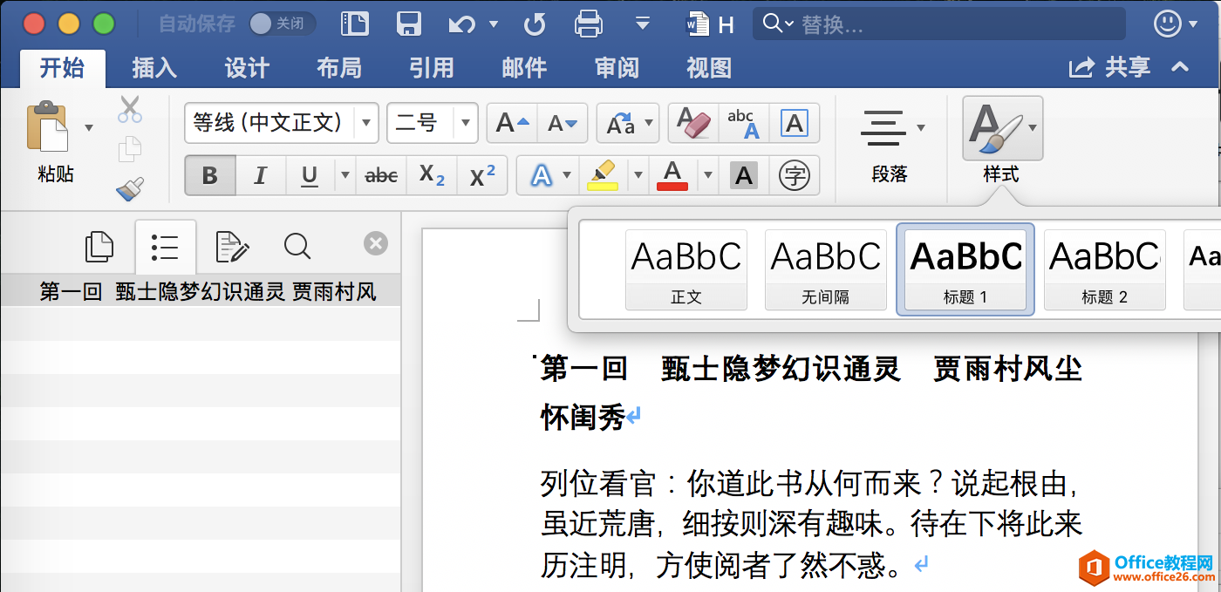Redo with the repeat arrow icon
This screenshot has width=1221, height=592.
(535, 24)
